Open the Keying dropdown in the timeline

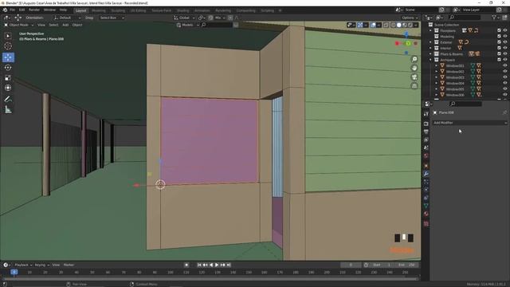click(x=41, y=265)
